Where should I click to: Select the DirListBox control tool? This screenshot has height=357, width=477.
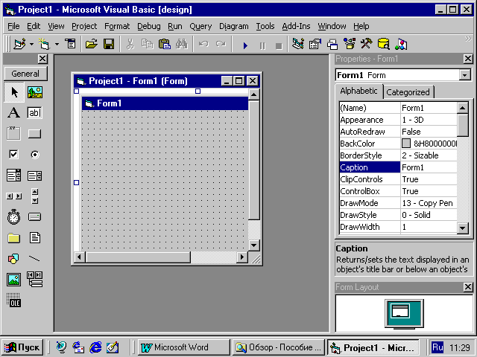coord(14,238)
